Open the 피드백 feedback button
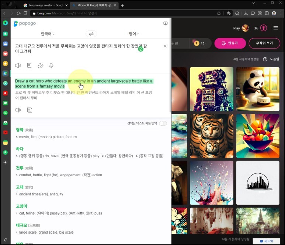 pos(267,241)
